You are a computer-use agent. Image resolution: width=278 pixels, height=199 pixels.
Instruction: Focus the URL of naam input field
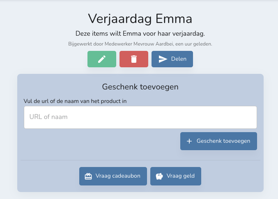click(140, 117)
